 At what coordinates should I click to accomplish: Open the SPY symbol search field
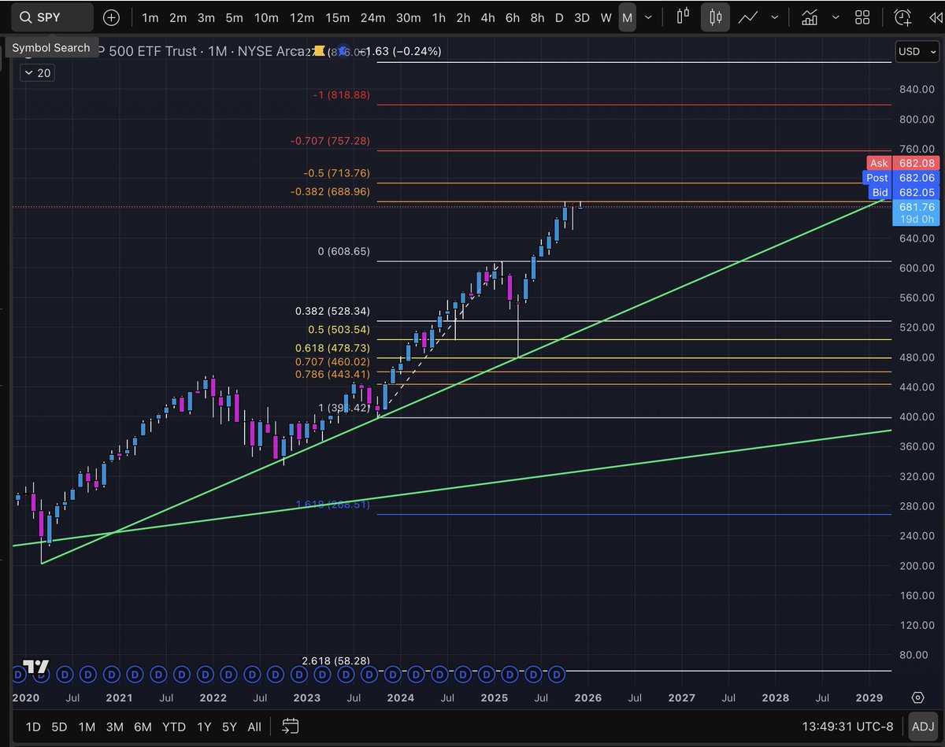(54, 17)
